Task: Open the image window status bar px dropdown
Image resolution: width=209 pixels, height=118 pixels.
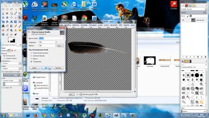Action: click(72, 94)
